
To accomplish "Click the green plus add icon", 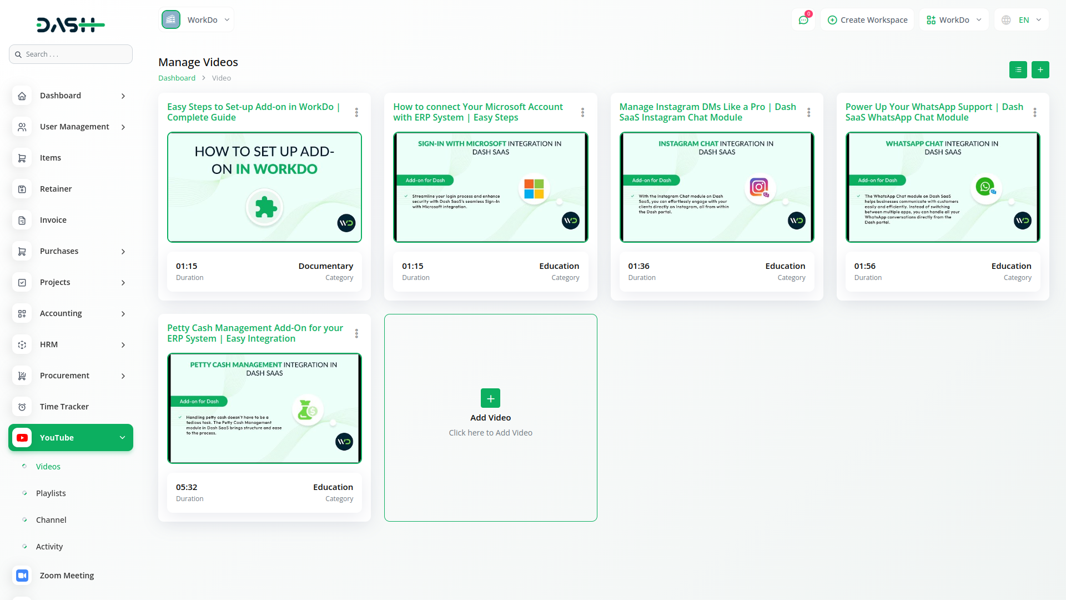I will click(x=1040, y=69).
